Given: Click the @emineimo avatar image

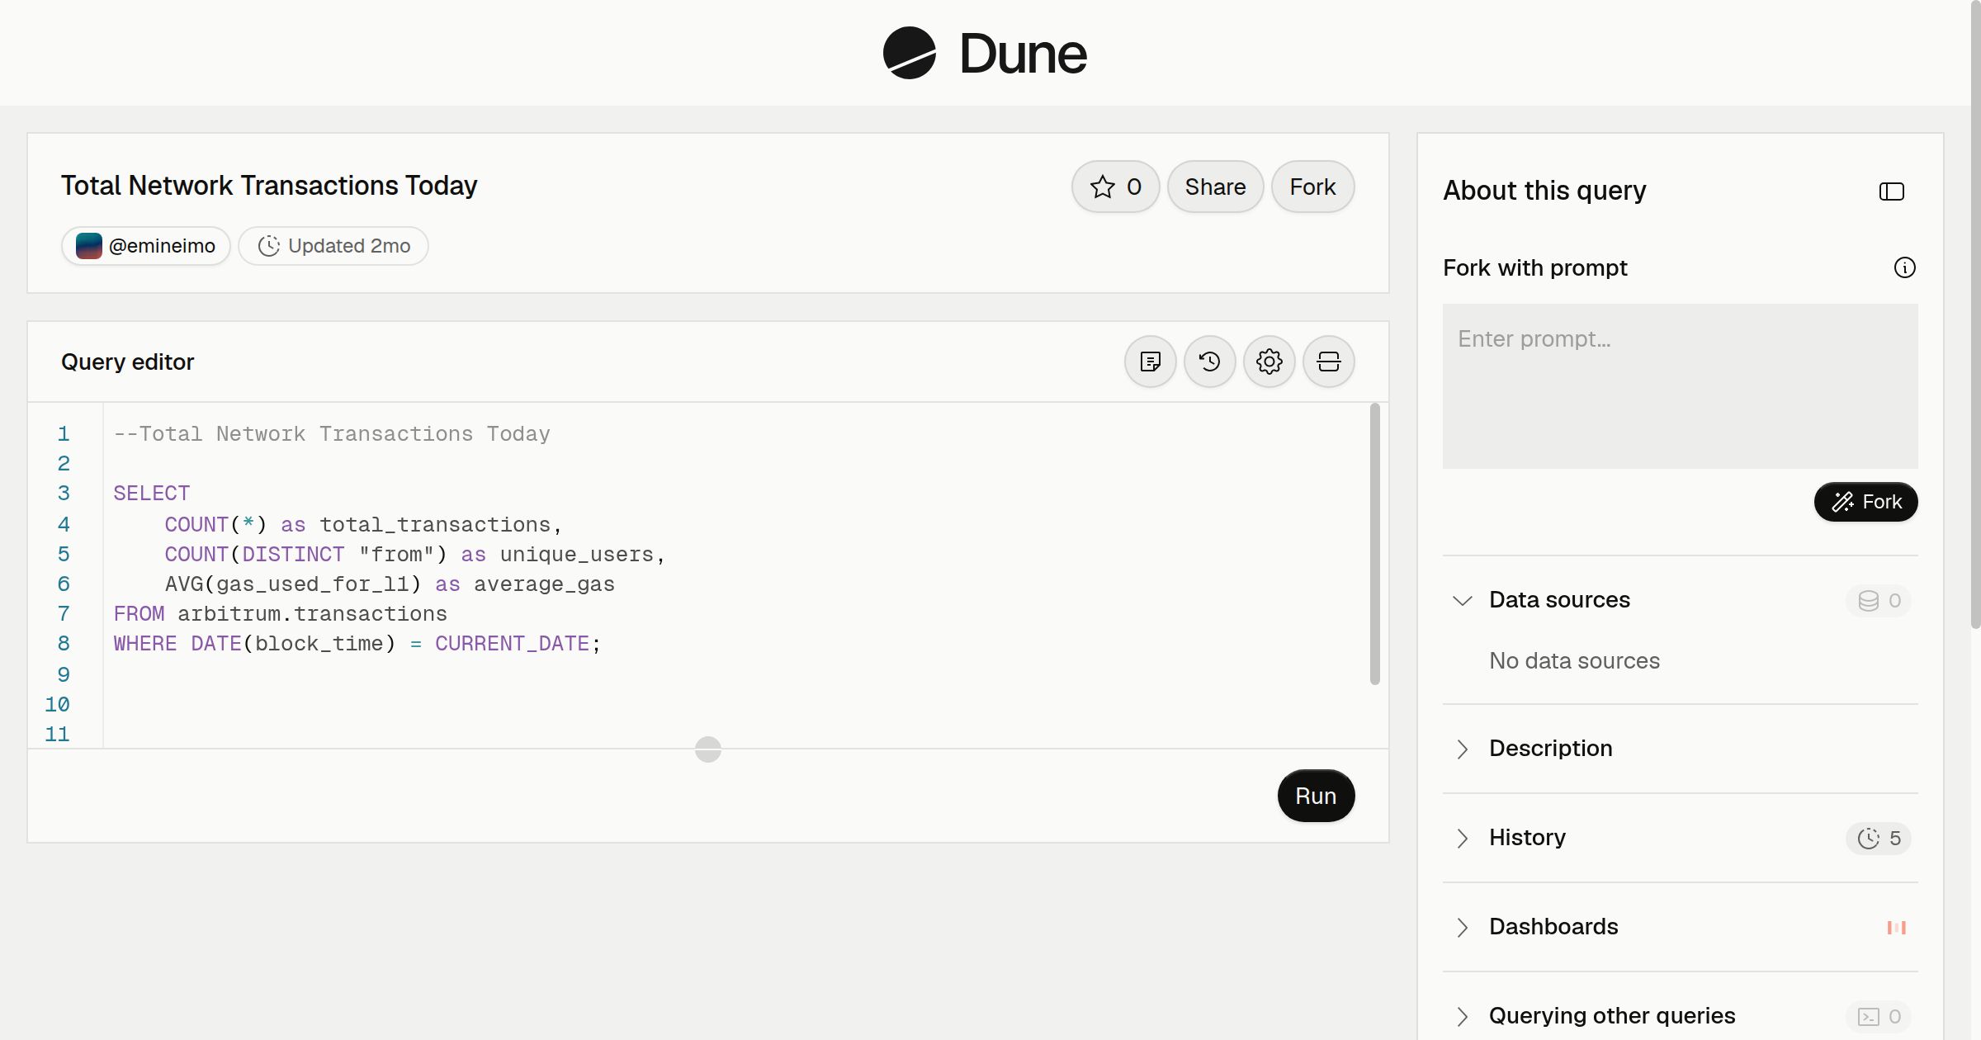Looking at the screenshot, I should coord(89,246).
